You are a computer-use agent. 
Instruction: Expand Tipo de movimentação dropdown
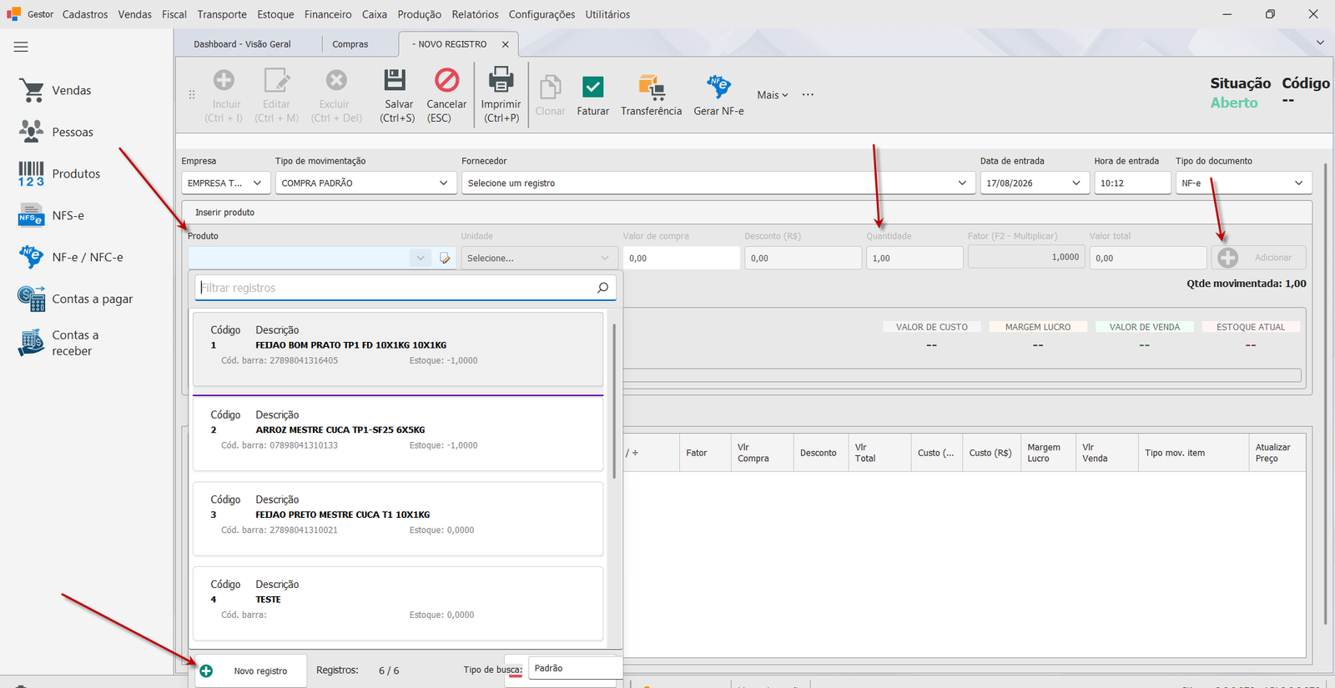(443, 183)
